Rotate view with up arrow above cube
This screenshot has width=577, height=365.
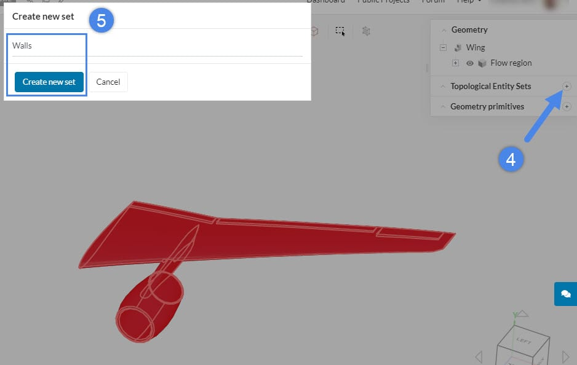[521, 313]
